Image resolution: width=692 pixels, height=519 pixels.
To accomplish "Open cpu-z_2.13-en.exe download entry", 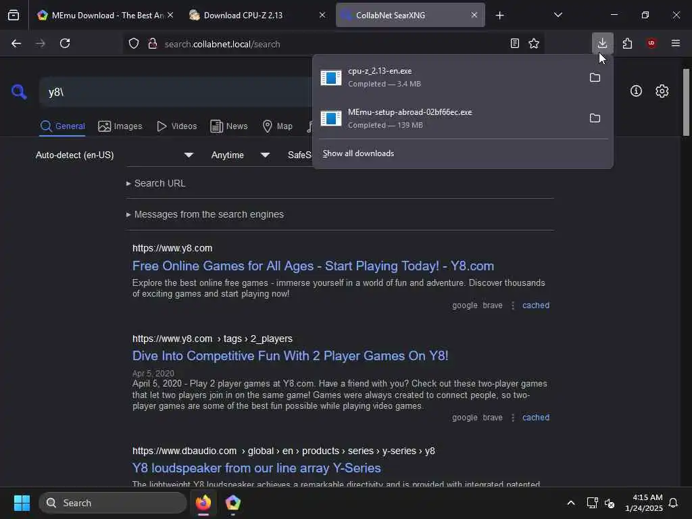I will [448, 77].
